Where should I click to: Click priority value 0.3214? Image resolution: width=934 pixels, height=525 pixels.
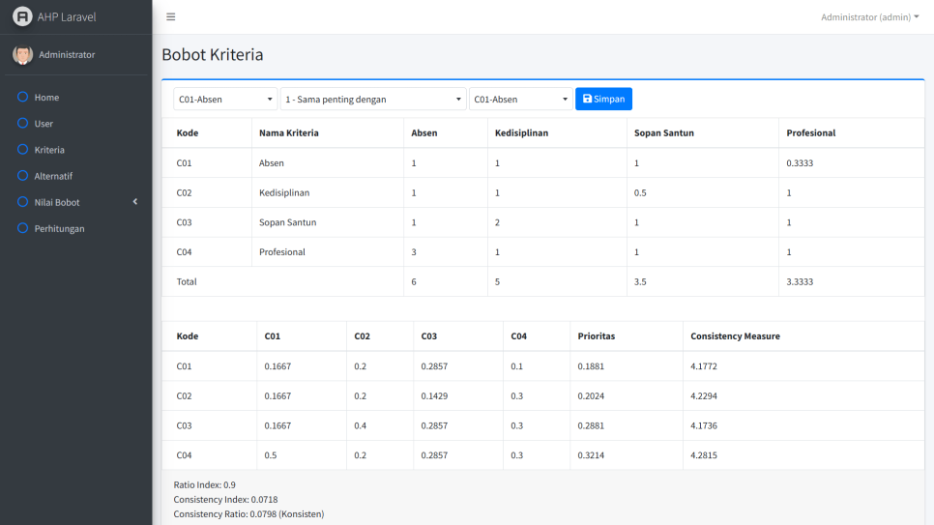591,455
